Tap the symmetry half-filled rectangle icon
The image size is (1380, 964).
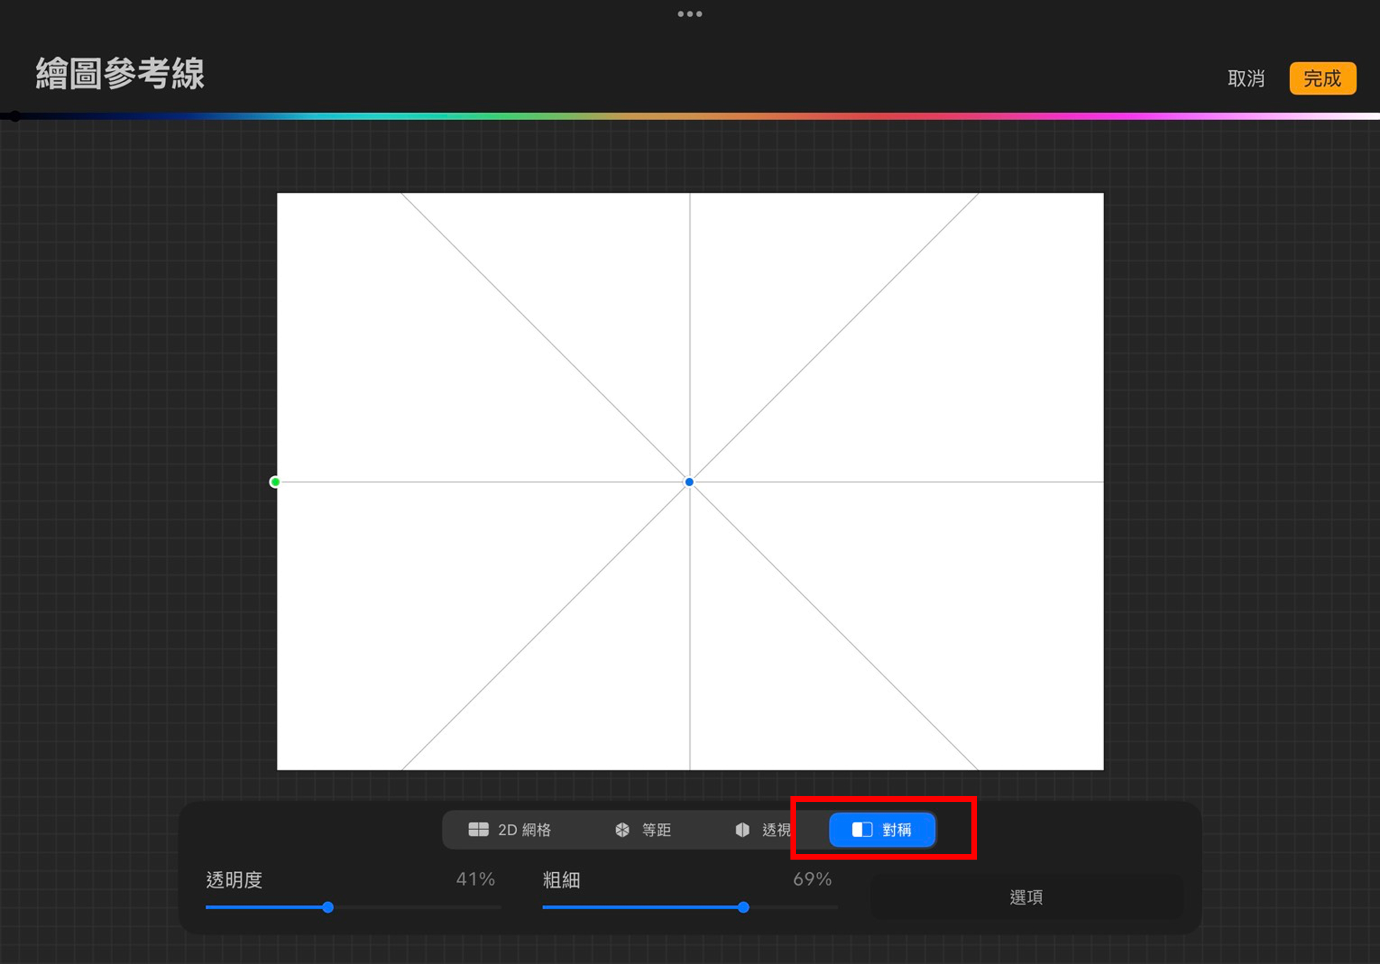click(x=862, y=829)
